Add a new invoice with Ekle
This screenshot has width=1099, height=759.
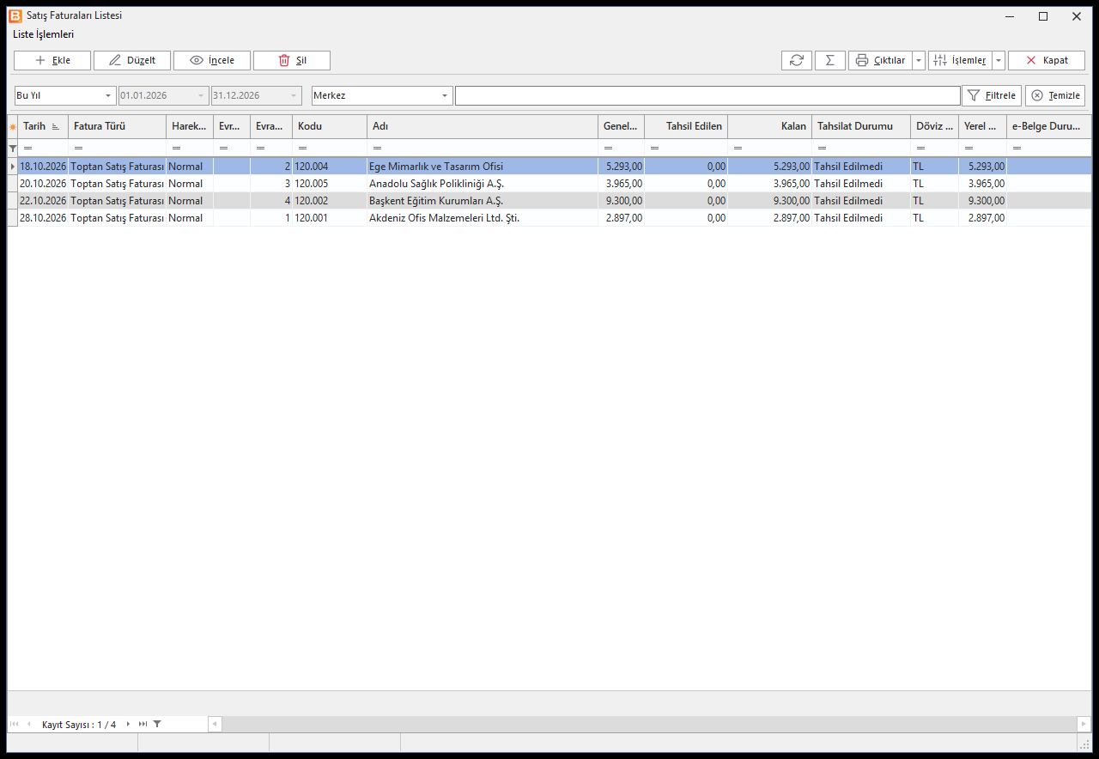[52, 60]
